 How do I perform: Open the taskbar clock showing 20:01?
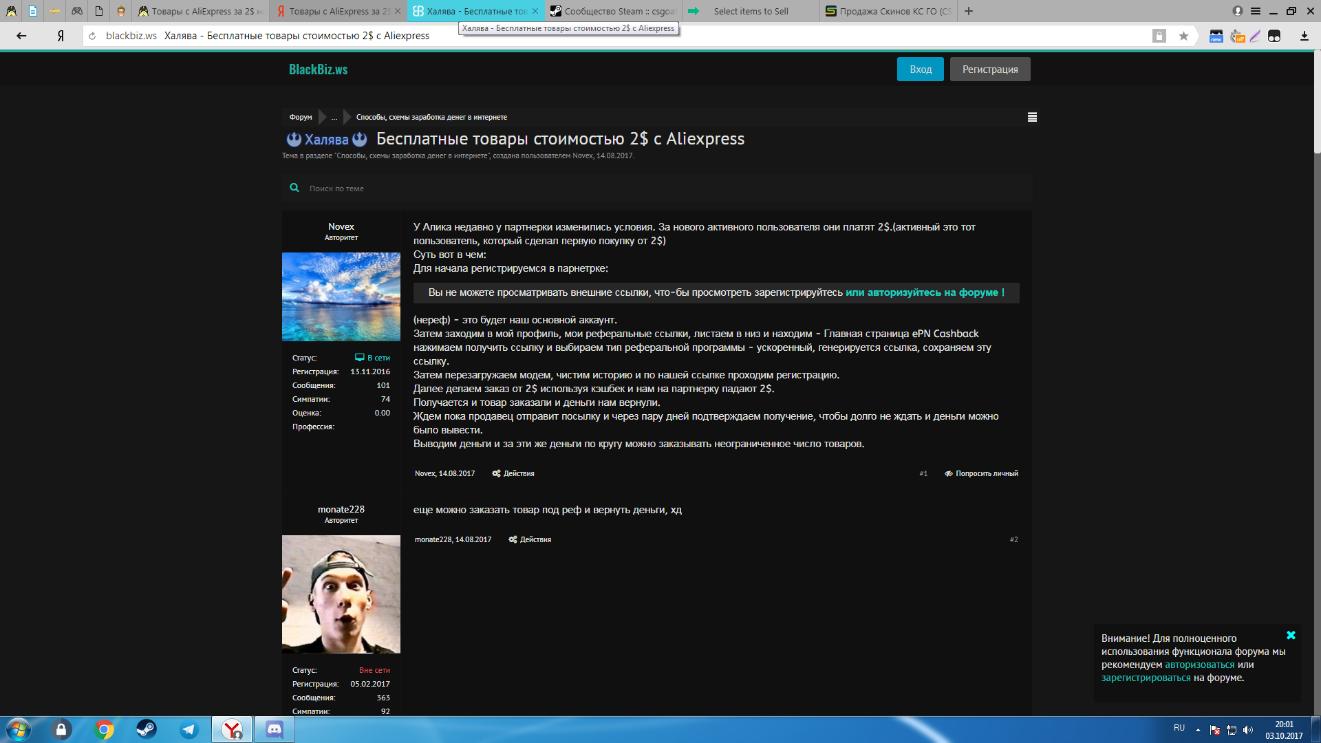tap(1284, 730)
